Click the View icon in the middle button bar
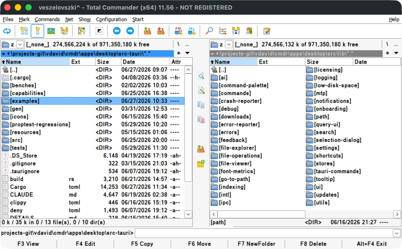This screenshot has width=402, height=249. click(201, 76)
